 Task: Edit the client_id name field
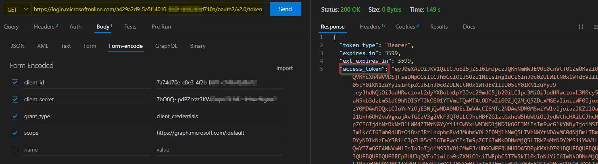click(86, 82)
